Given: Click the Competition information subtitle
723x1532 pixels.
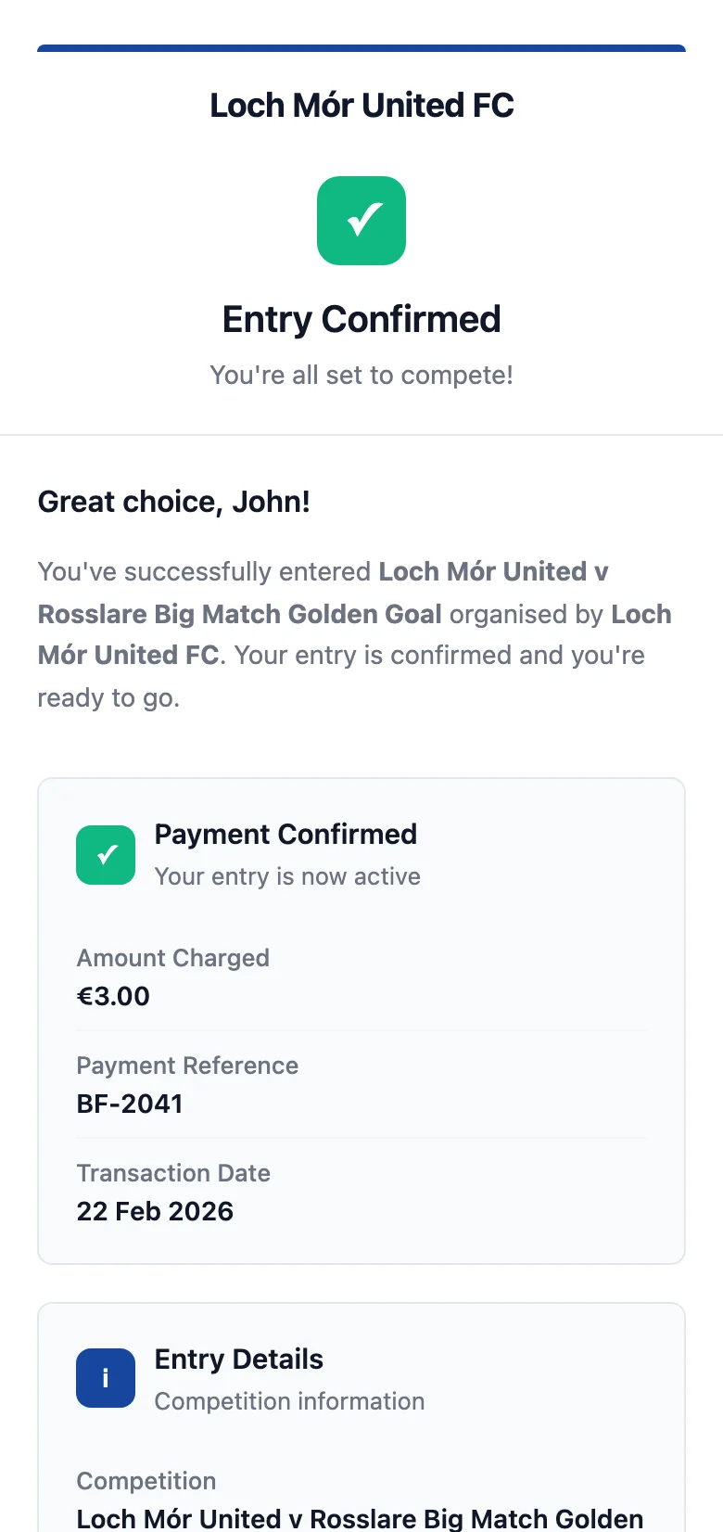Looking at the screenshot, I should [x=289, y=1401].
